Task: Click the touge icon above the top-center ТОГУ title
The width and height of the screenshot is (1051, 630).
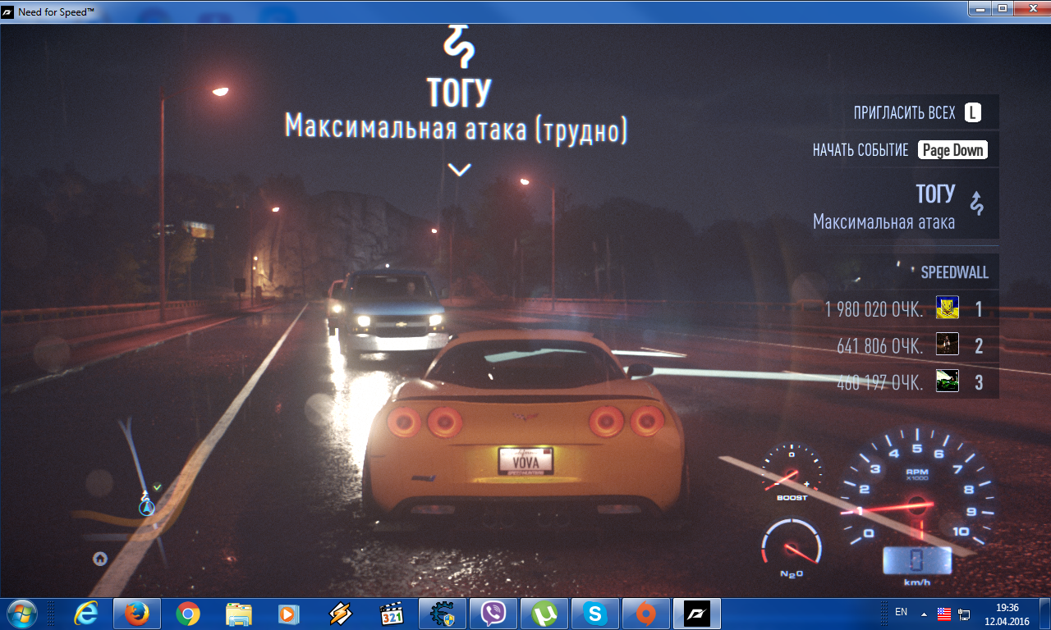Action: (459, 48)
